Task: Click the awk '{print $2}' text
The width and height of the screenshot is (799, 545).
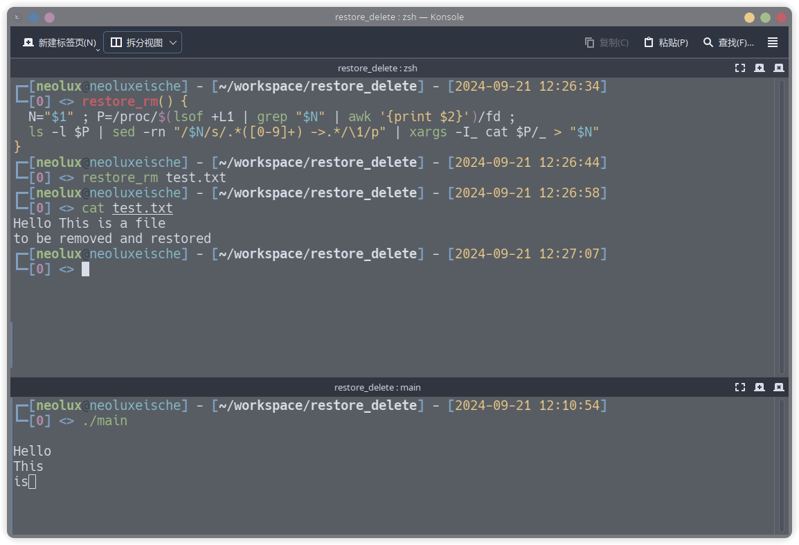Action: coord(409,117)
